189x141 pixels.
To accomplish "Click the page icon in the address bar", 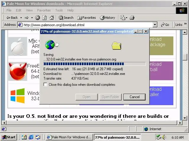I will click(20, 25).
